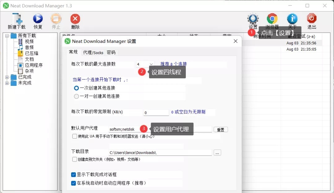Toggle the 创建类别文件夹 checkbox
Viewport: 334px width, 193px height.
[75, 159]
